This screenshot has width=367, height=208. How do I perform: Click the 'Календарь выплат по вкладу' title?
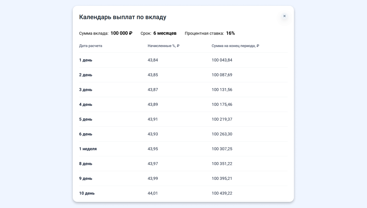[123, 17]
